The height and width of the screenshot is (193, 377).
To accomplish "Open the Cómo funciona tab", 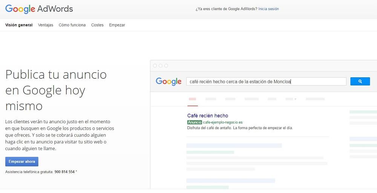I will pos(72,25).
